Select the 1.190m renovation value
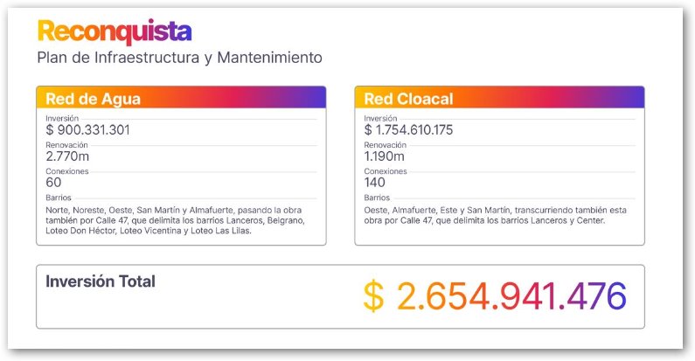 385,156
